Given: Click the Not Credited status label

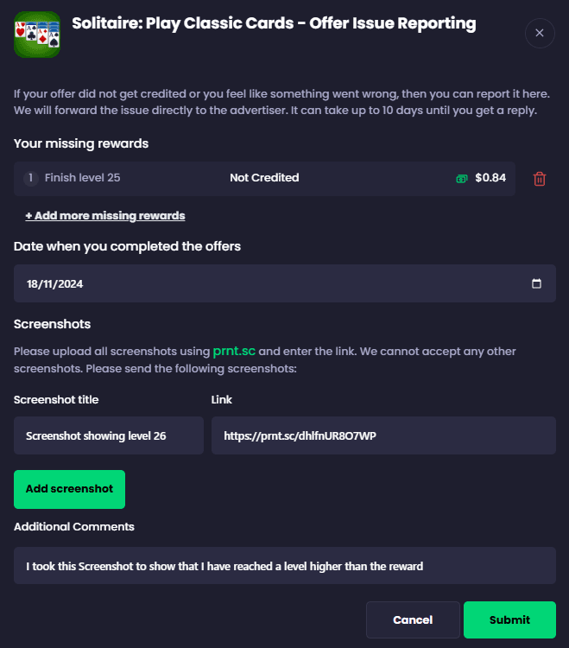Looking at the screenshot, I should [x=264, y=178].
